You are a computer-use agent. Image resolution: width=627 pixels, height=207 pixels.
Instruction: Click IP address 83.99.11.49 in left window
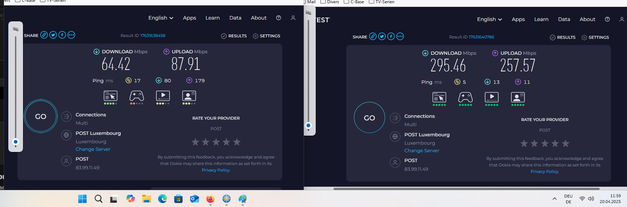87,167
